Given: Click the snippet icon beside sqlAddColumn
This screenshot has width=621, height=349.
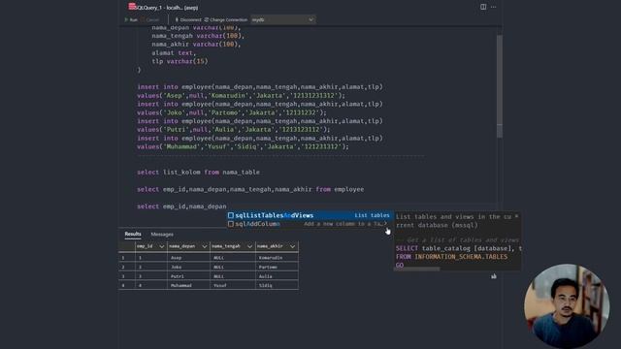Looking at the screenshot, I should tap(231, 224).
